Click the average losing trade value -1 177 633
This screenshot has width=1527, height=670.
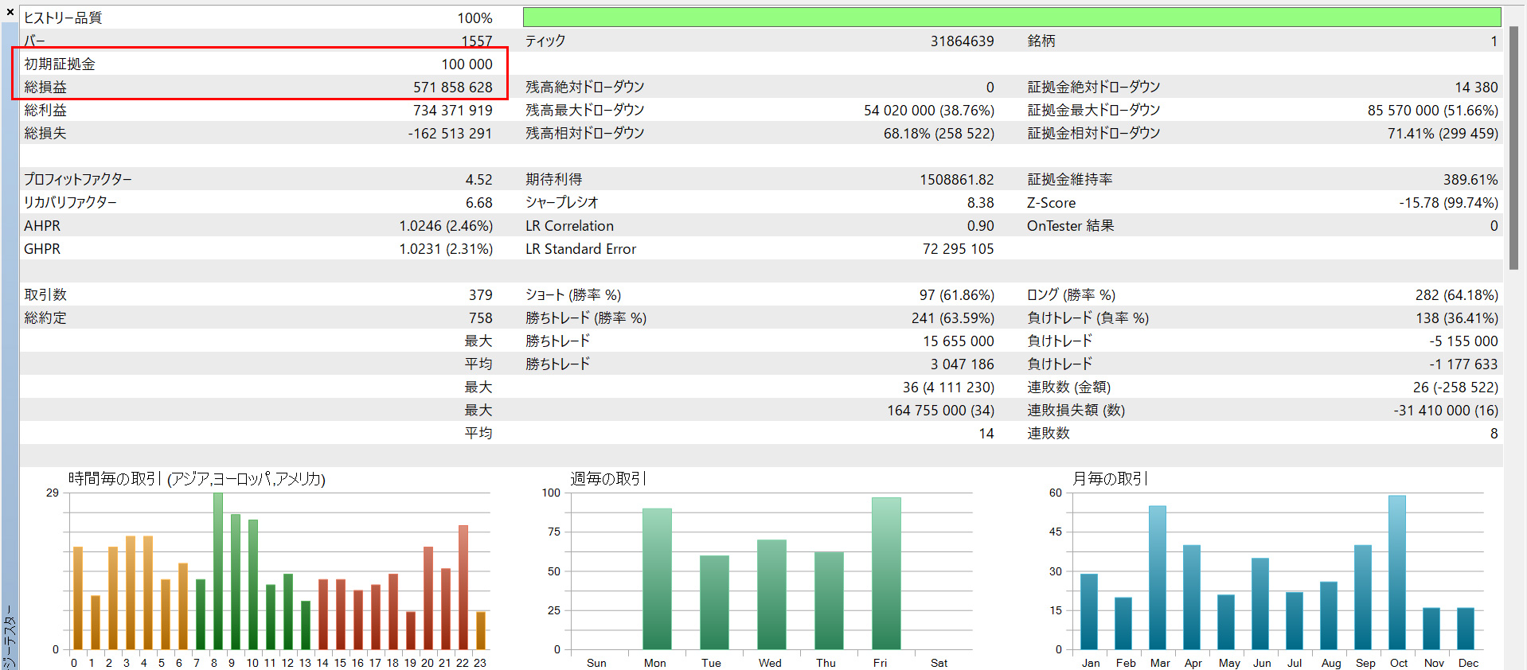tap(1463, 364)
